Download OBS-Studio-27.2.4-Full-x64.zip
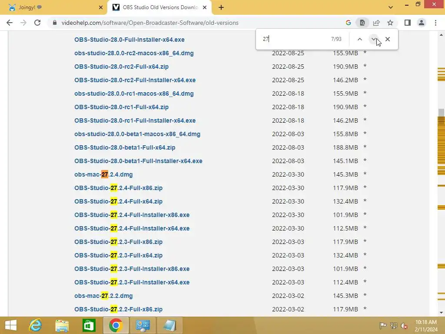 [x=118, y=201]
